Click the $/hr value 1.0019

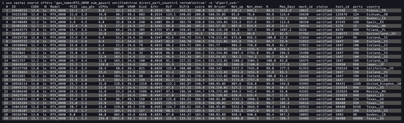156,118
